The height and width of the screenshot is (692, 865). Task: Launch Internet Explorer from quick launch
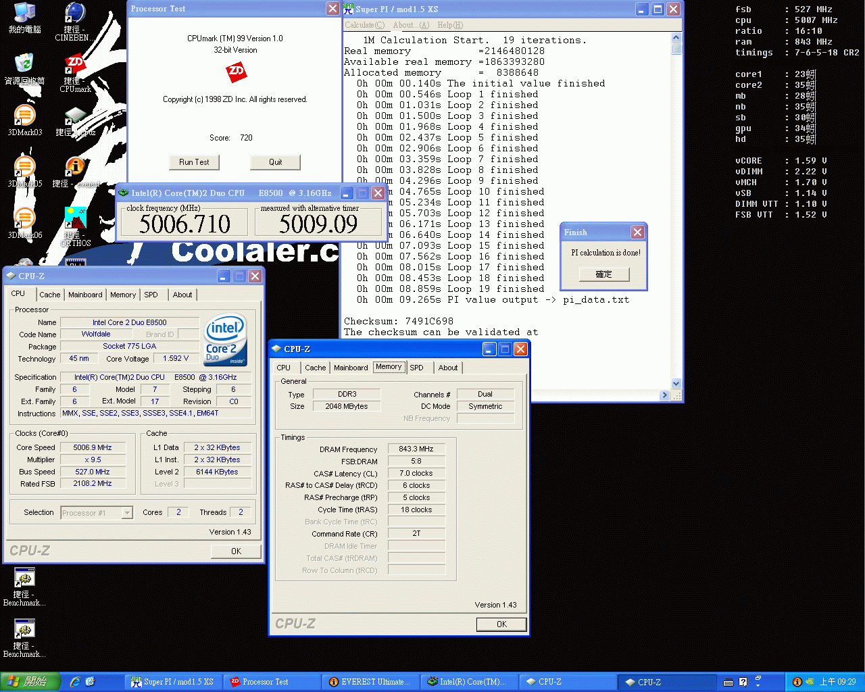(x=75, y=682)
